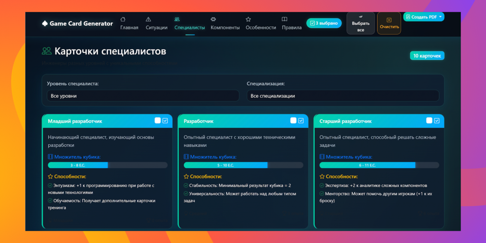The height and width of the screenshot is (243, 486).
Task: Click the check-square icon on Младший разработчик header
Action: pyautogui.click(x=165, y=121)
